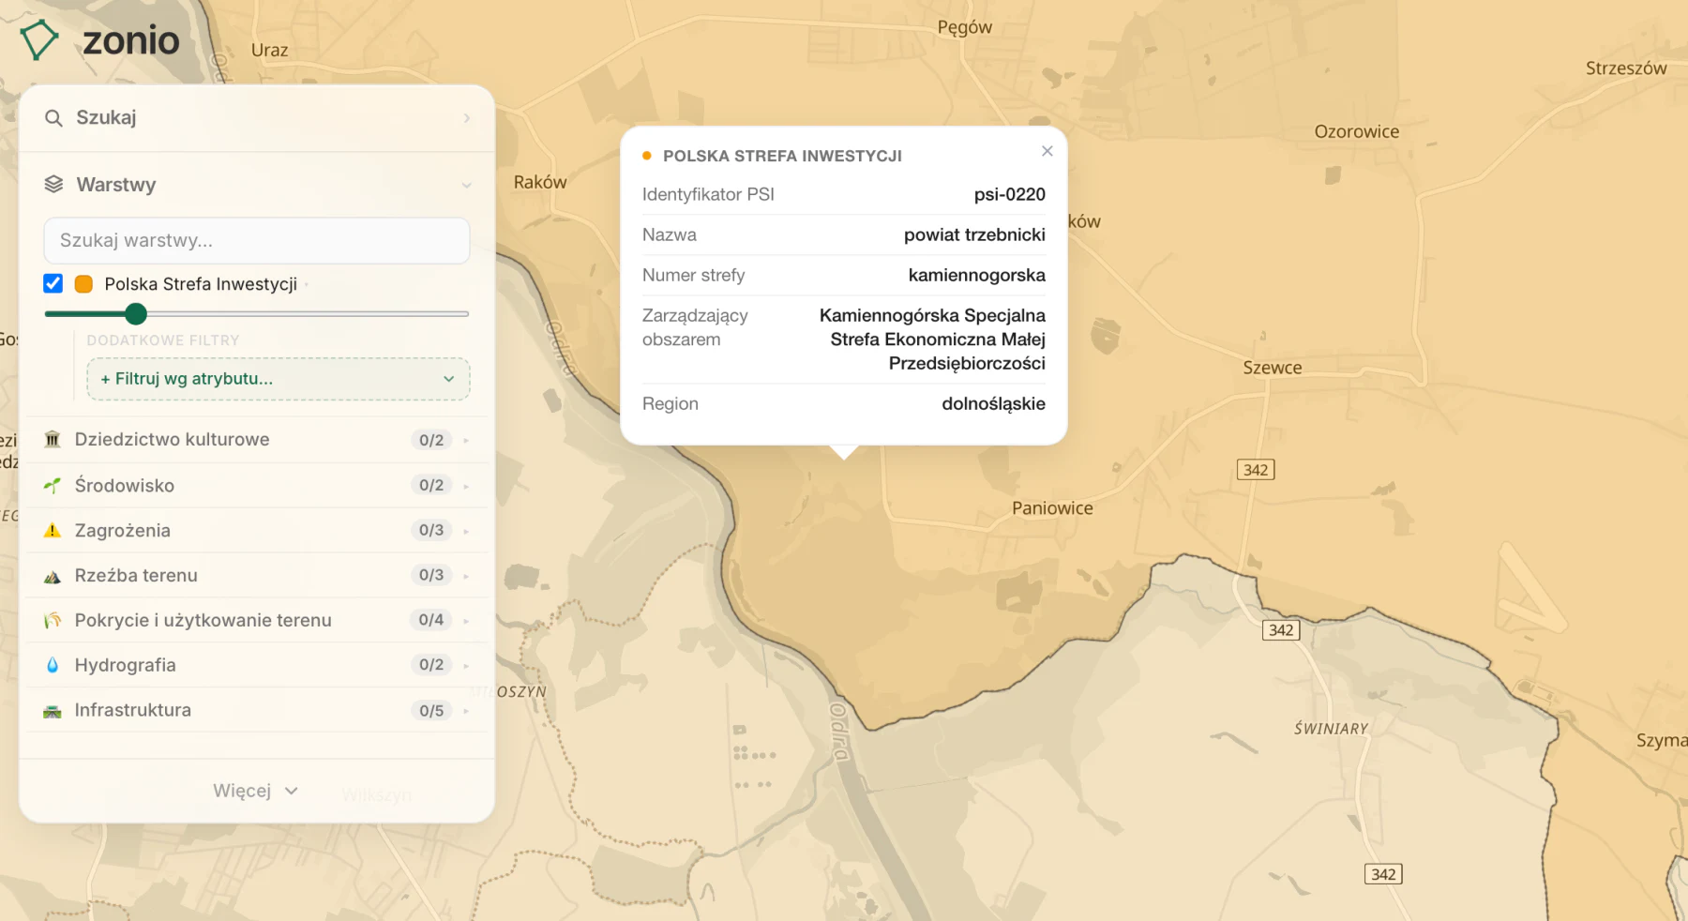Click the Uraz map label

tap(270, 50)
